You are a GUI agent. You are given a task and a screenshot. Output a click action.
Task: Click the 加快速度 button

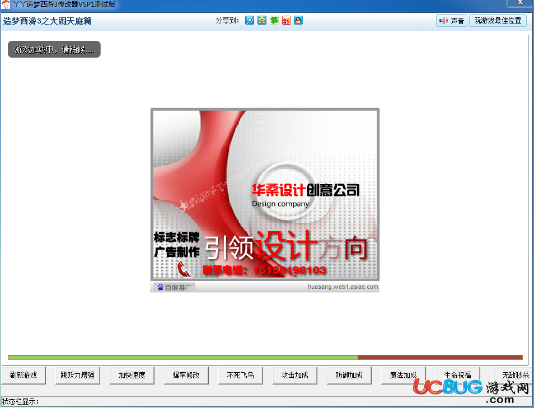[x=132, y=376]
